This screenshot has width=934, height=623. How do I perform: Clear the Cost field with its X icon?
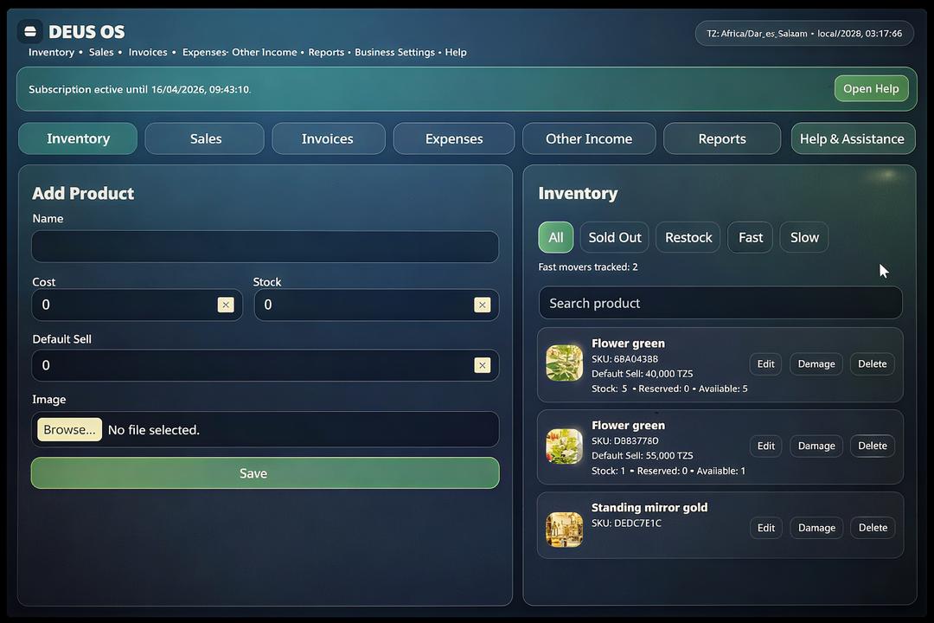click(x=226, y=305)
